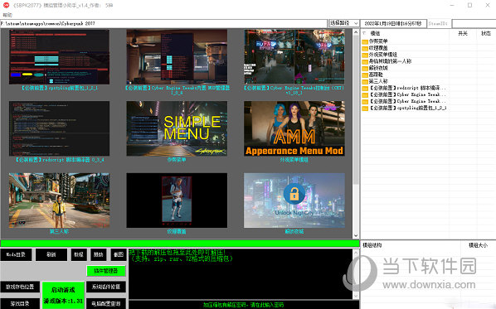Image resolution: width=496 pixels, height=309 pixels.
Task: Select the 外观菜单模组 list entry
Action: coord(382,55)
